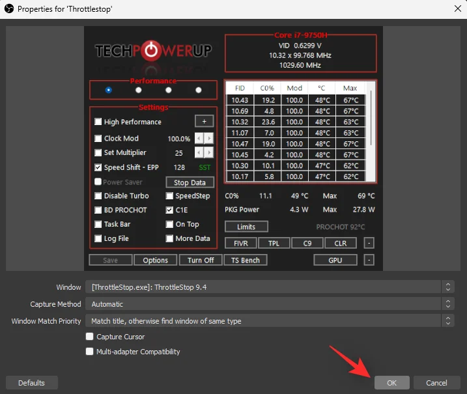Image resolution: width=467 pixels, height=394 pixels.
Task: Click the minus button next to CLR
Action: coord(369,244)
